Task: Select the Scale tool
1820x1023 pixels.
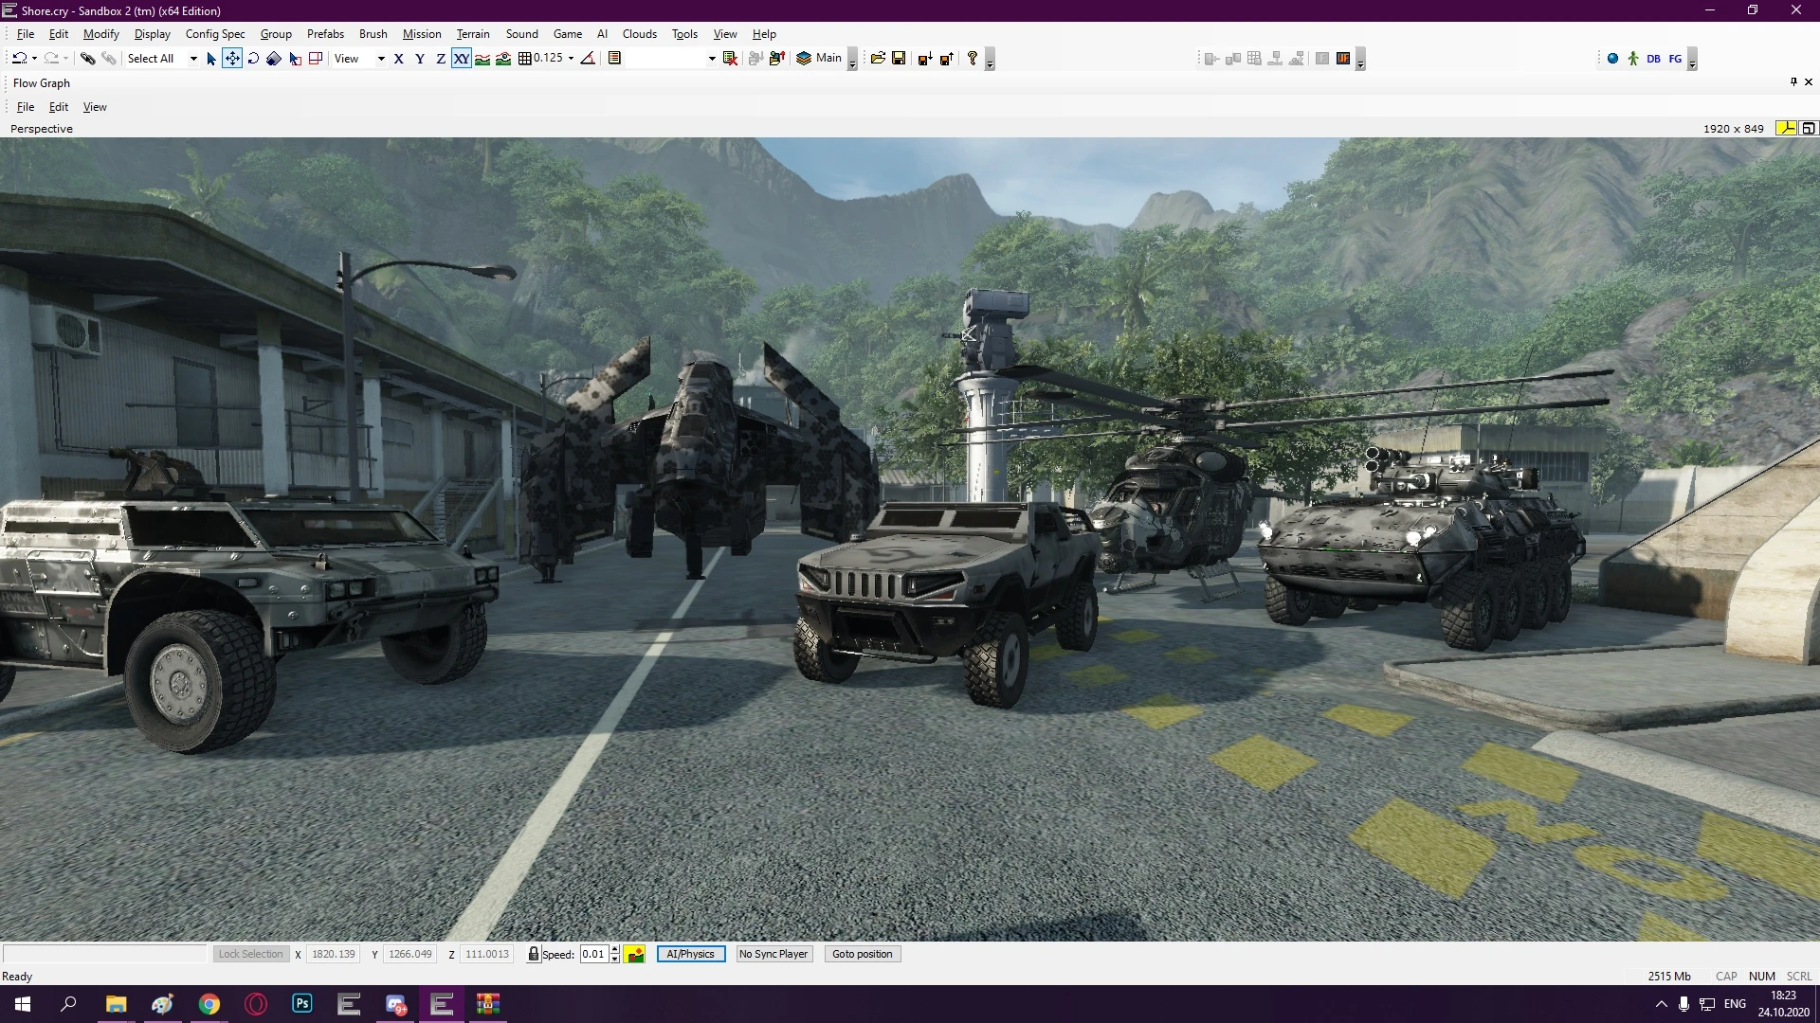Action: (x=273, y=58)
